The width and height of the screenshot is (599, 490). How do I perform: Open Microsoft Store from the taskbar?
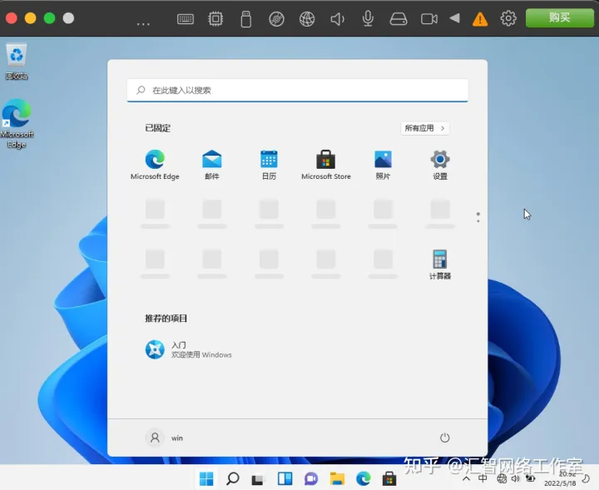click(x=389, y=478)
